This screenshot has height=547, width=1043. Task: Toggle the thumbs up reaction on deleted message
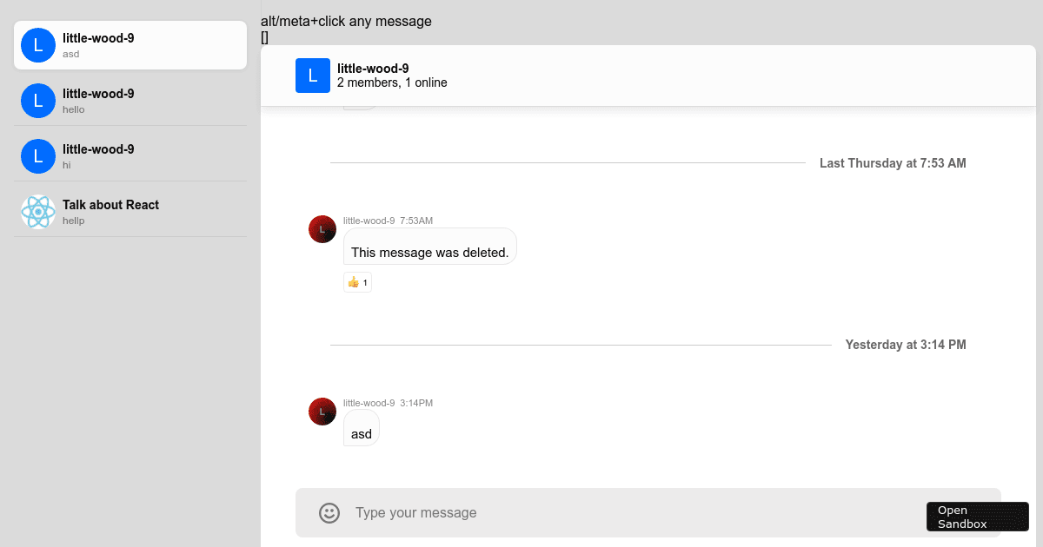tap(357, 282)
